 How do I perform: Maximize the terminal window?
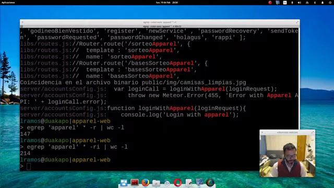(x=297, y=22)
